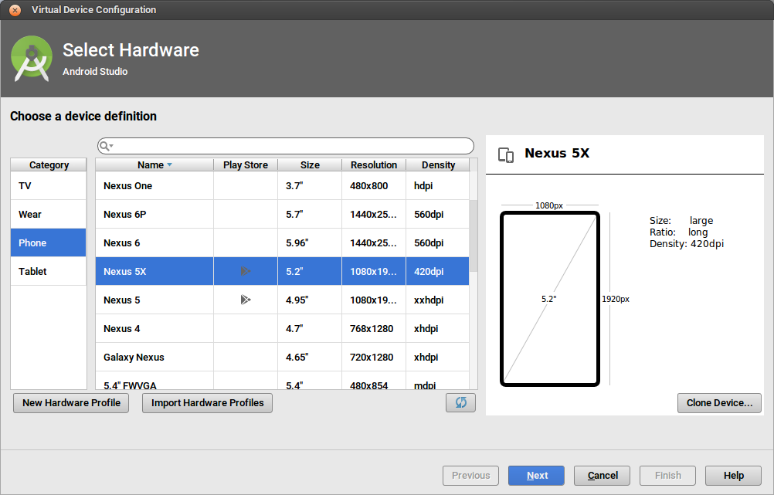Select the Tablet category
The height and width of the screenshot is (495, 774).
48,271
